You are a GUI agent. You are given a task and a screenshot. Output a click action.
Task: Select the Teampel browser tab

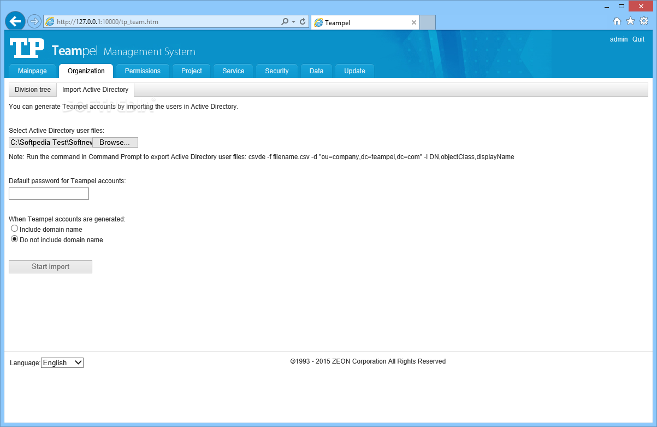[365, 22]
